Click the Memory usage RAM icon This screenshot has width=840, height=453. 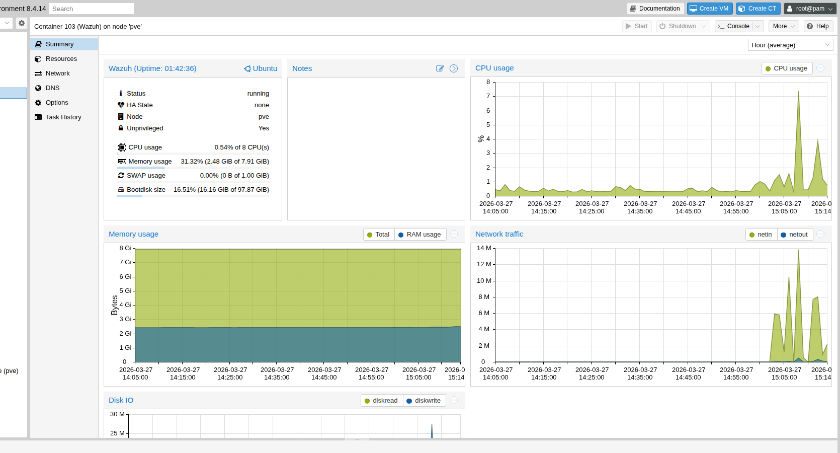point(122,161)
